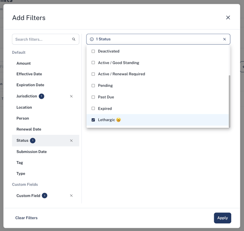Click the search magnifier icon
244x231 pixels.
[x=74, y=39]
